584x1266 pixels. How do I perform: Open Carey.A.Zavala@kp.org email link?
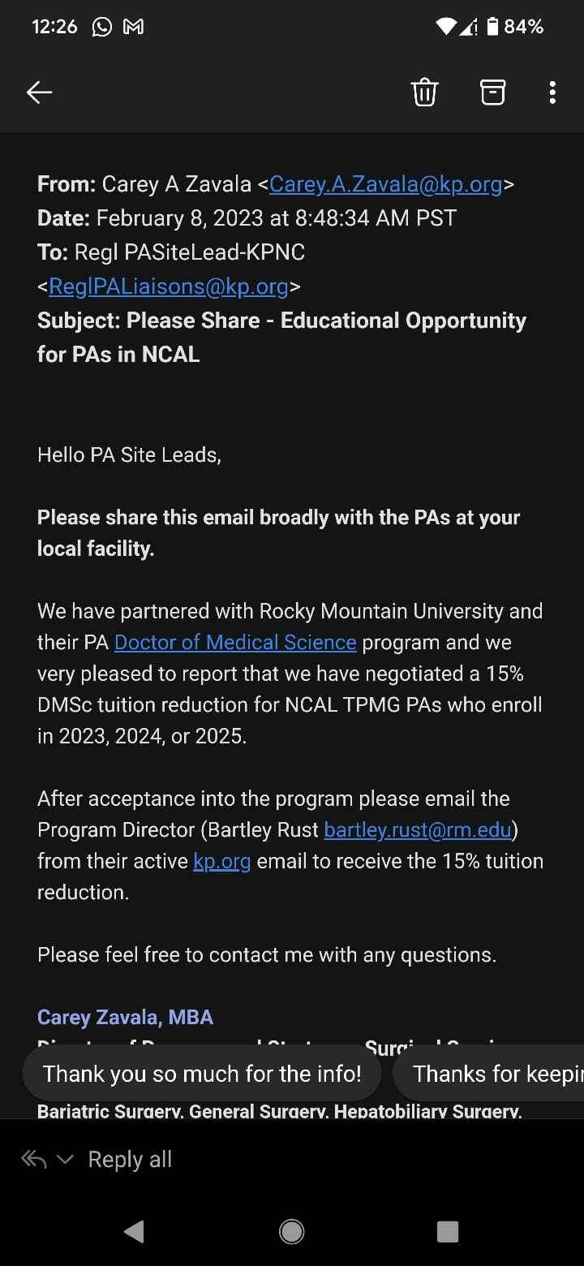tap(385, 184)
